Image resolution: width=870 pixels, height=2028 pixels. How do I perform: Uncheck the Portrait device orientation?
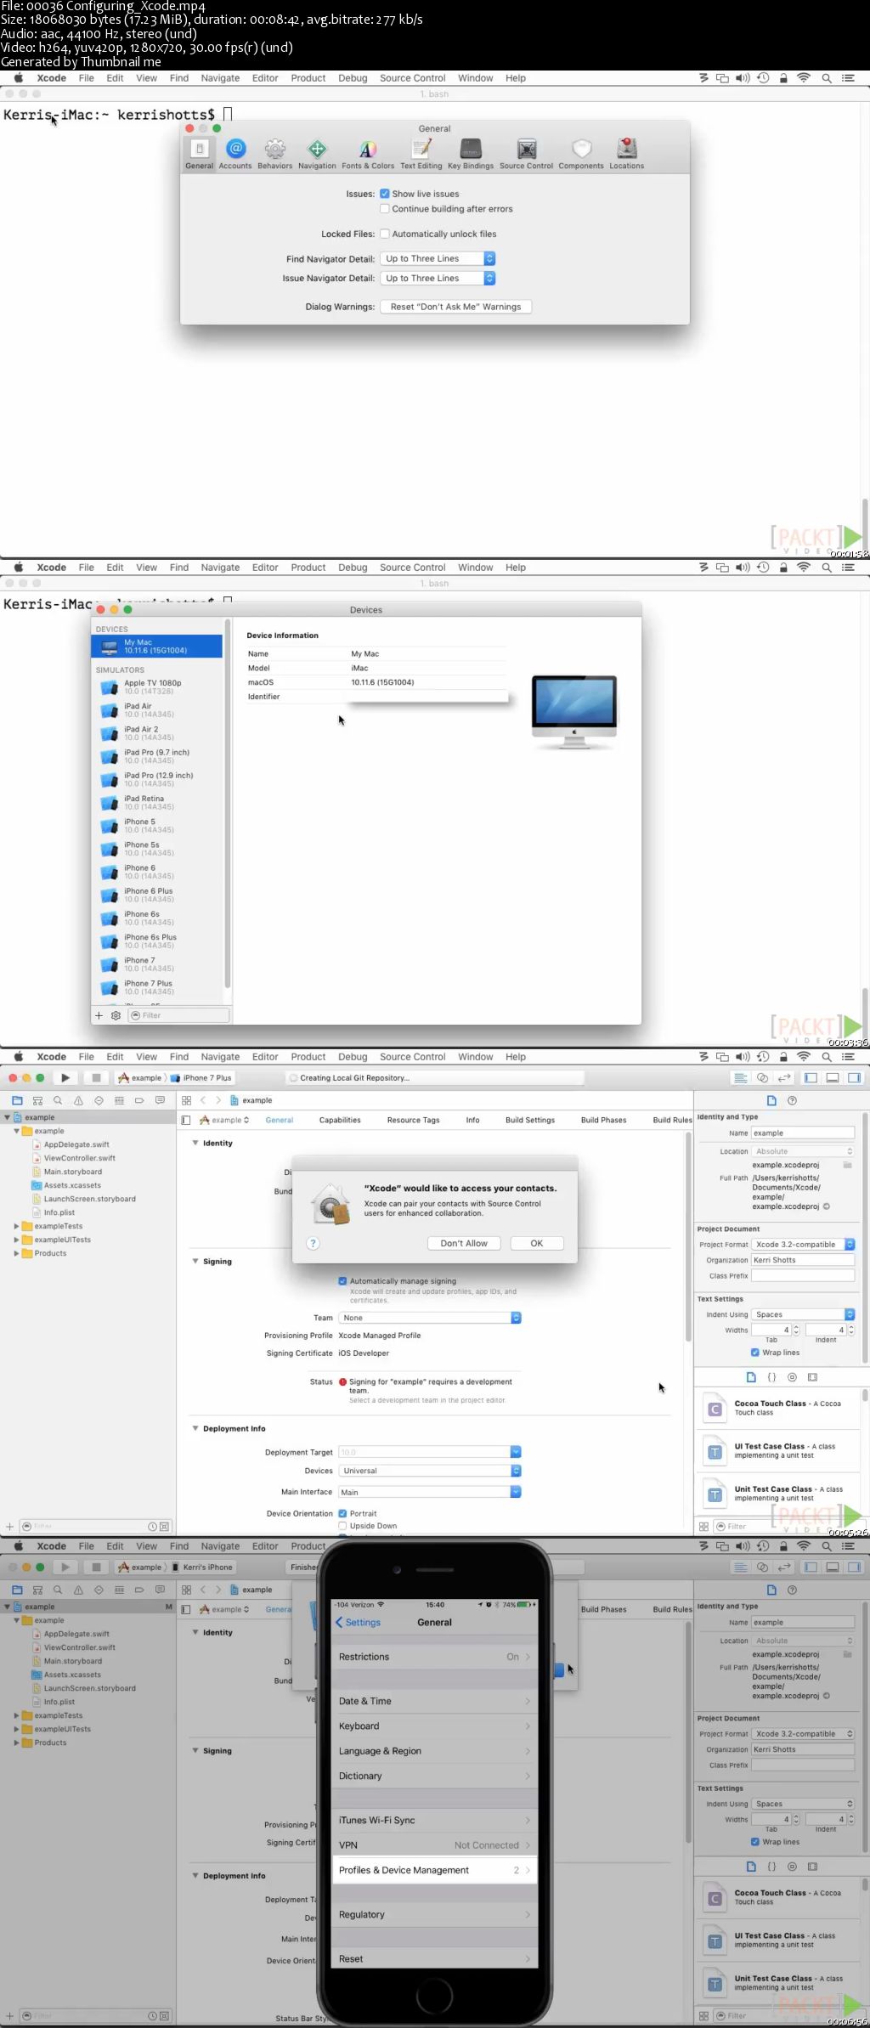coord(342,1513)
